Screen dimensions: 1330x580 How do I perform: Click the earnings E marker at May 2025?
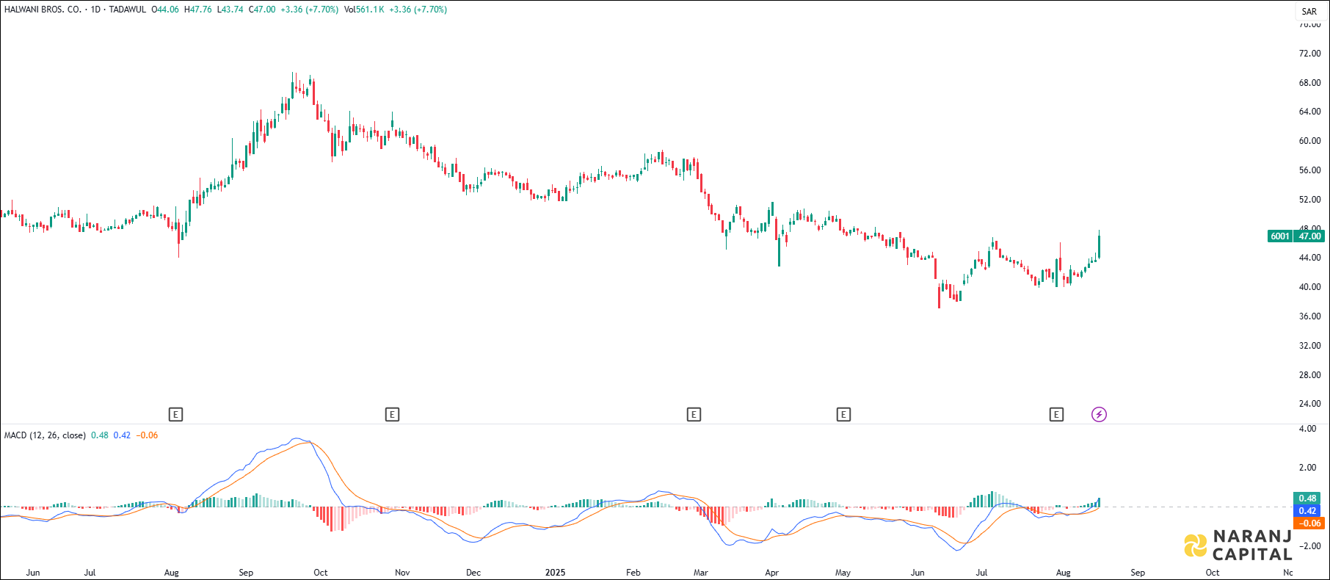[x=843, y=415]
